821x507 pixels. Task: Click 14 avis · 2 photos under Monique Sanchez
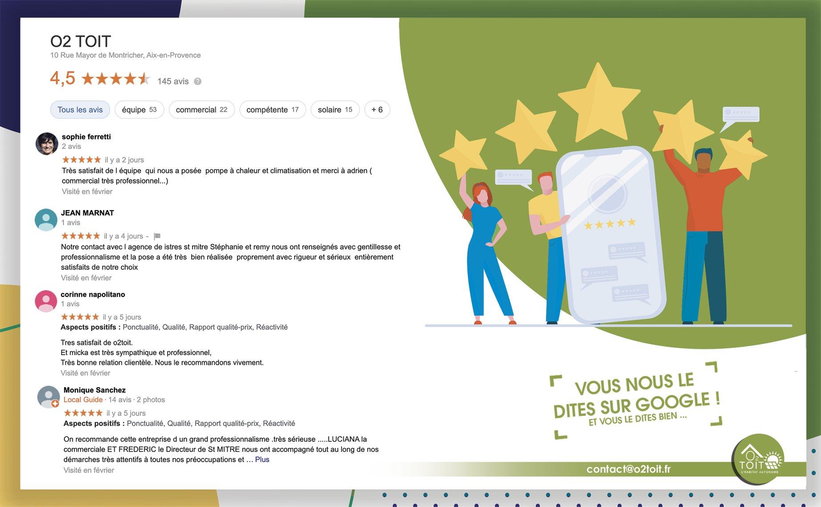[x=137, y=399]
